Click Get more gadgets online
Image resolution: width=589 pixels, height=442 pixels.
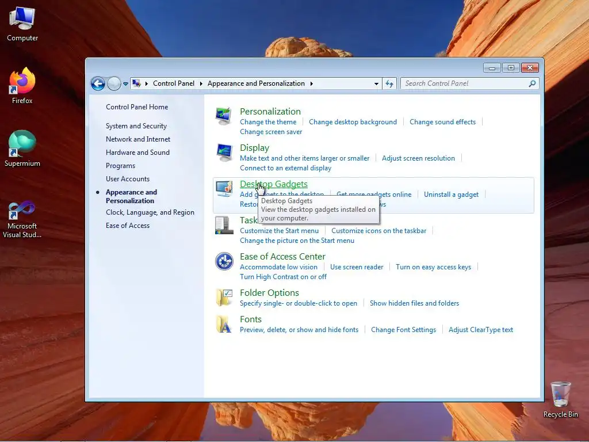(374, 195)
